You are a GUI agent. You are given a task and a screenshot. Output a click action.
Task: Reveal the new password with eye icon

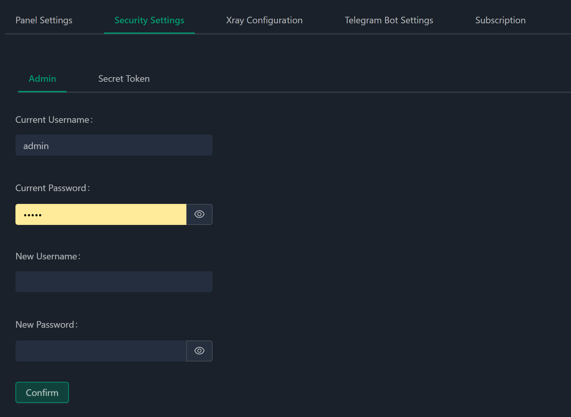click(x=199, y=351)
